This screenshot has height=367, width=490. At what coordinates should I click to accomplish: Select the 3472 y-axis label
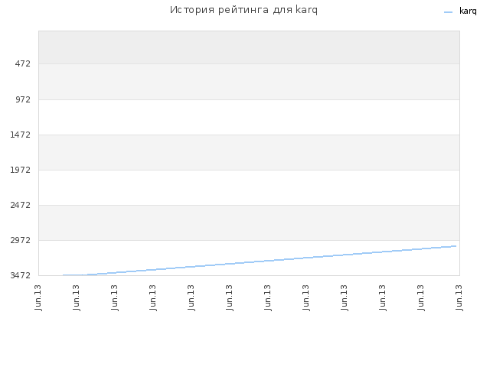pos(21,275)
